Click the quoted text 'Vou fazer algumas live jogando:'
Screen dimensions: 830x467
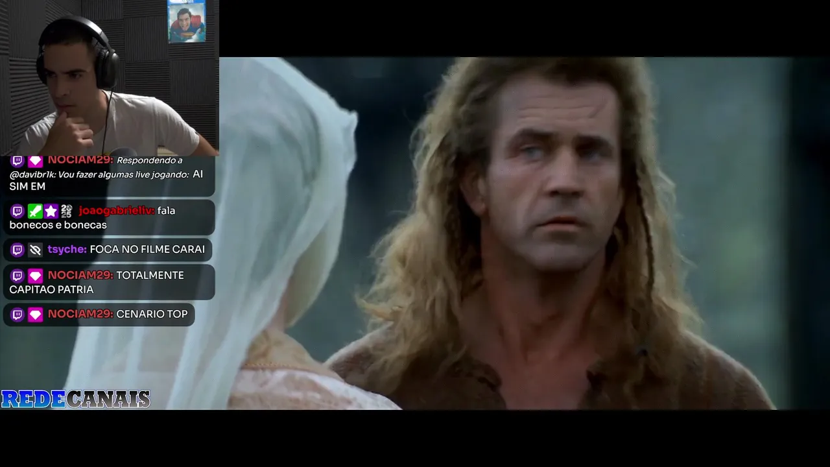124,174
